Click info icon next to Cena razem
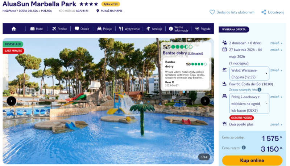The height and width of the screenshot is (166, 290). coord(244,147)
